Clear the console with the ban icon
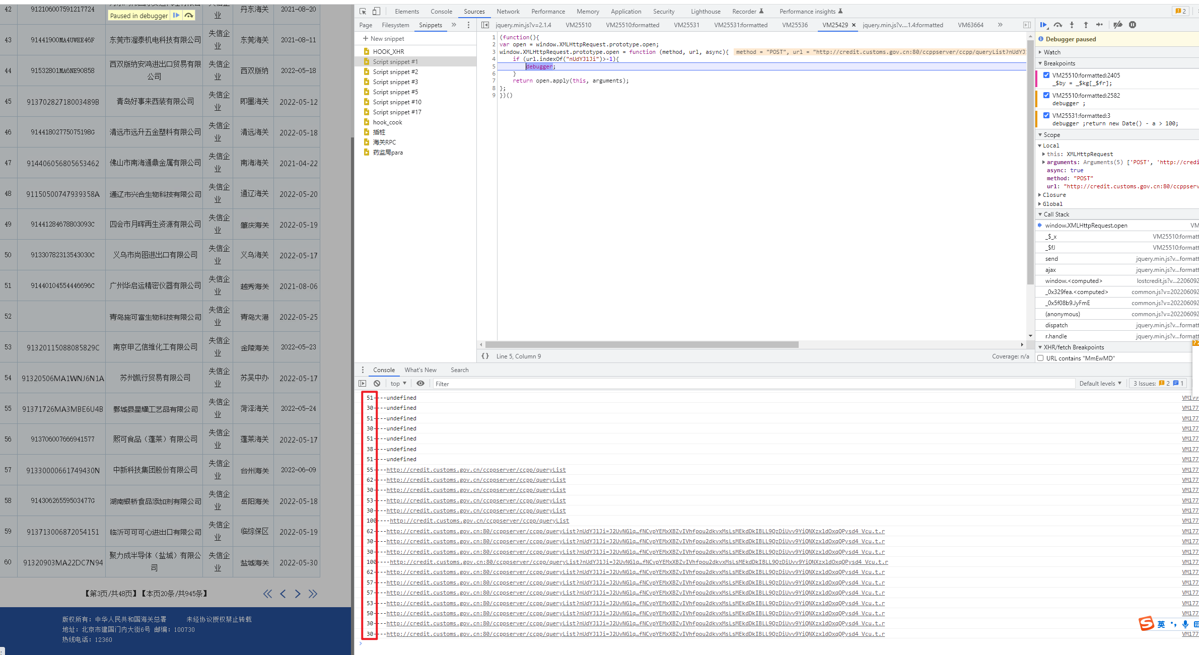The height and width of the screenshot is (655, 1199). (377, 383)
